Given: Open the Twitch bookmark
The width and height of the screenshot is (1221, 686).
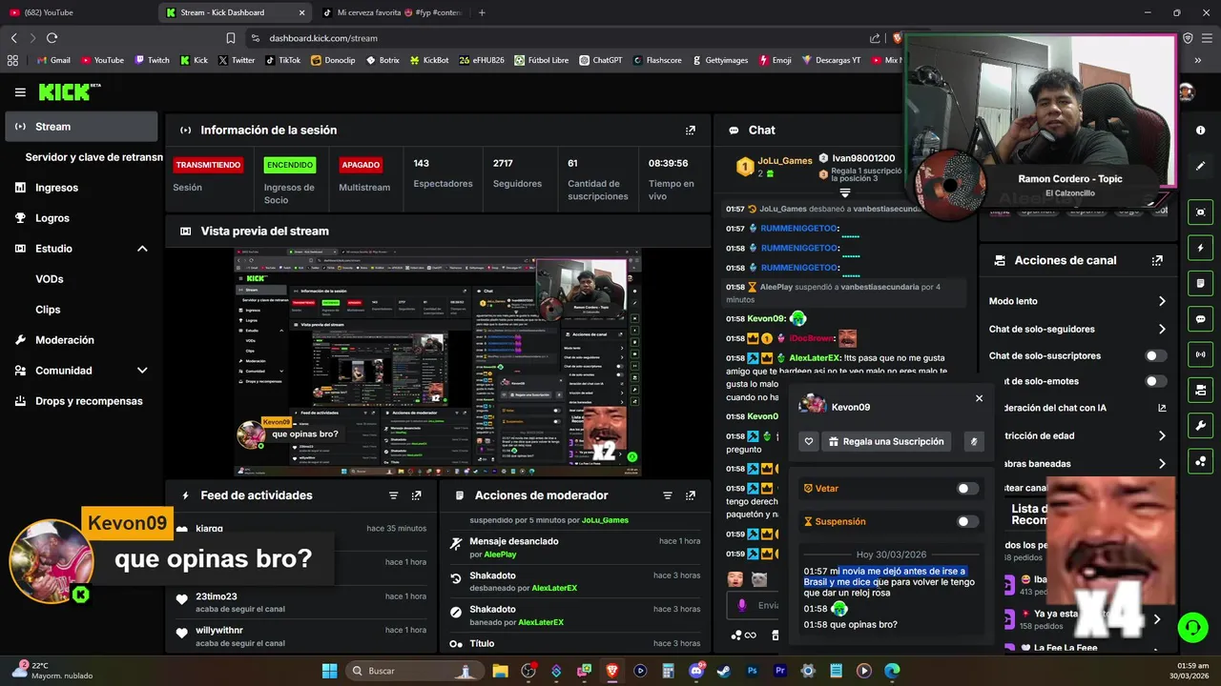Looking at the screenshot, I should click(x=153, y=60).
